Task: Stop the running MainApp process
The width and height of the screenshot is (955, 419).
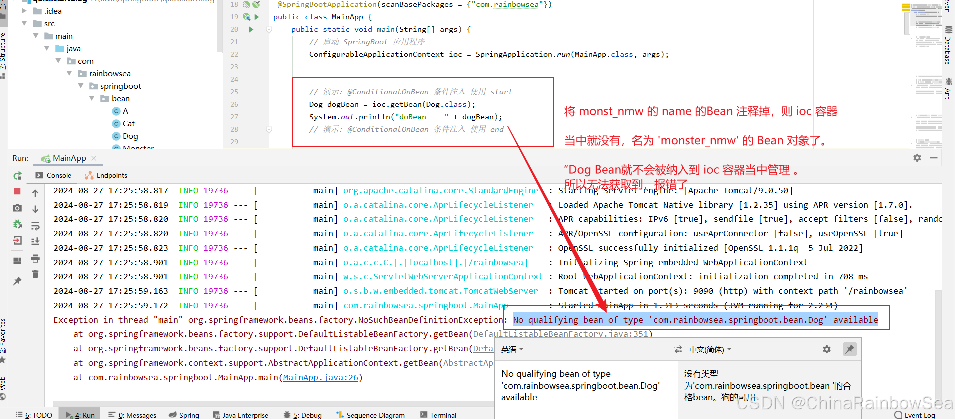Action: pyautogui.click(x=17, y=191)
